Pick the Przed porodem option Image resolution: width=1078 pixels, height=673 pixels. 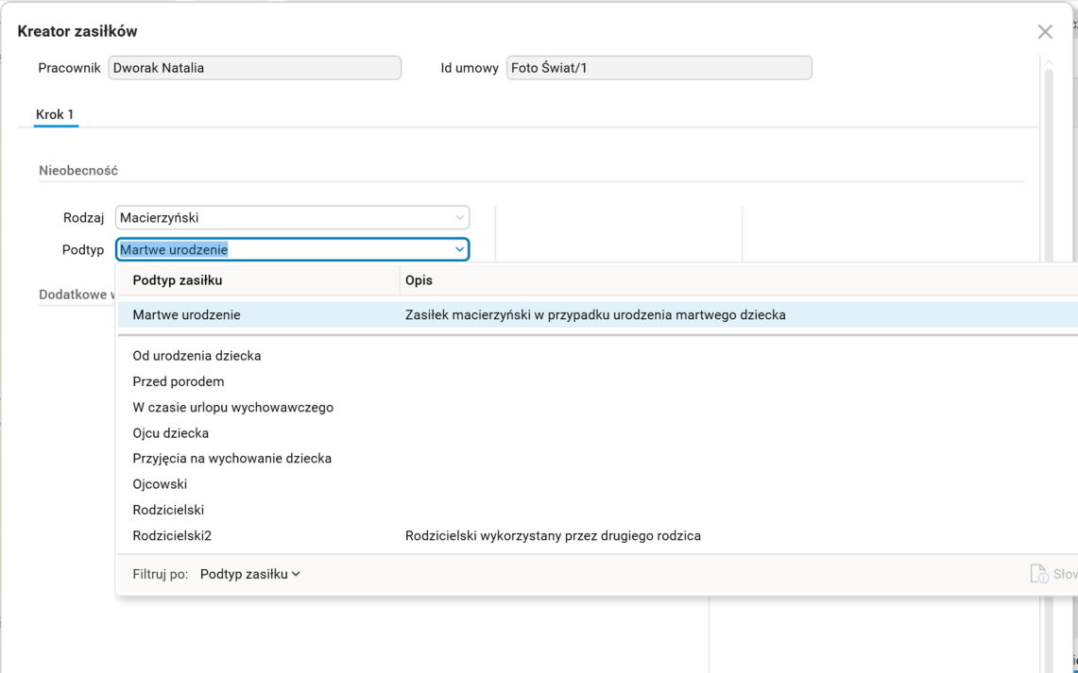pyautogui.click(x=179, y=382)
